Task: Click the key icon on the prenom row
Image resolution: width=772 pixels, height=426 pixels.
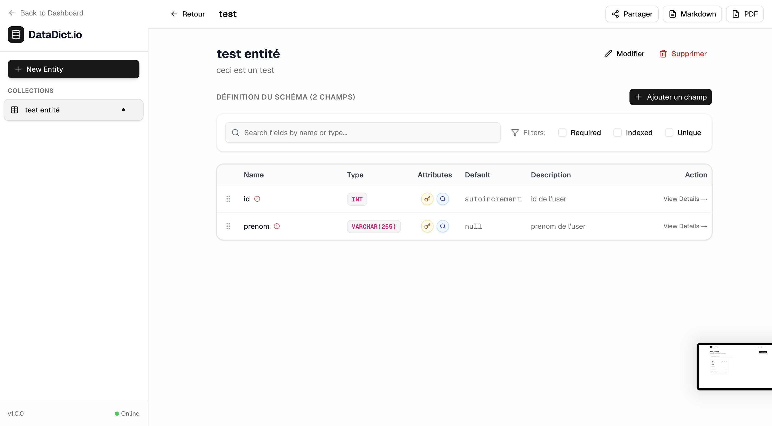Action: coord(427,226)
